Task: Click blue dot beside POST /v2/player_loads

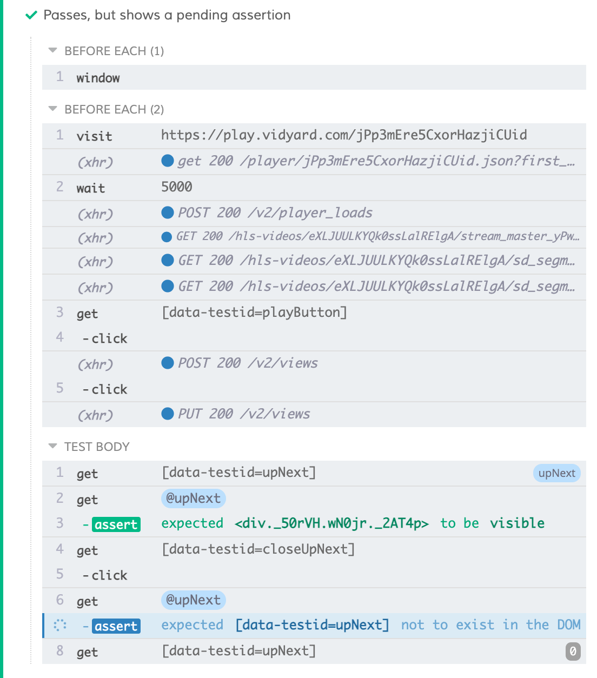Action: coord(168,212)
